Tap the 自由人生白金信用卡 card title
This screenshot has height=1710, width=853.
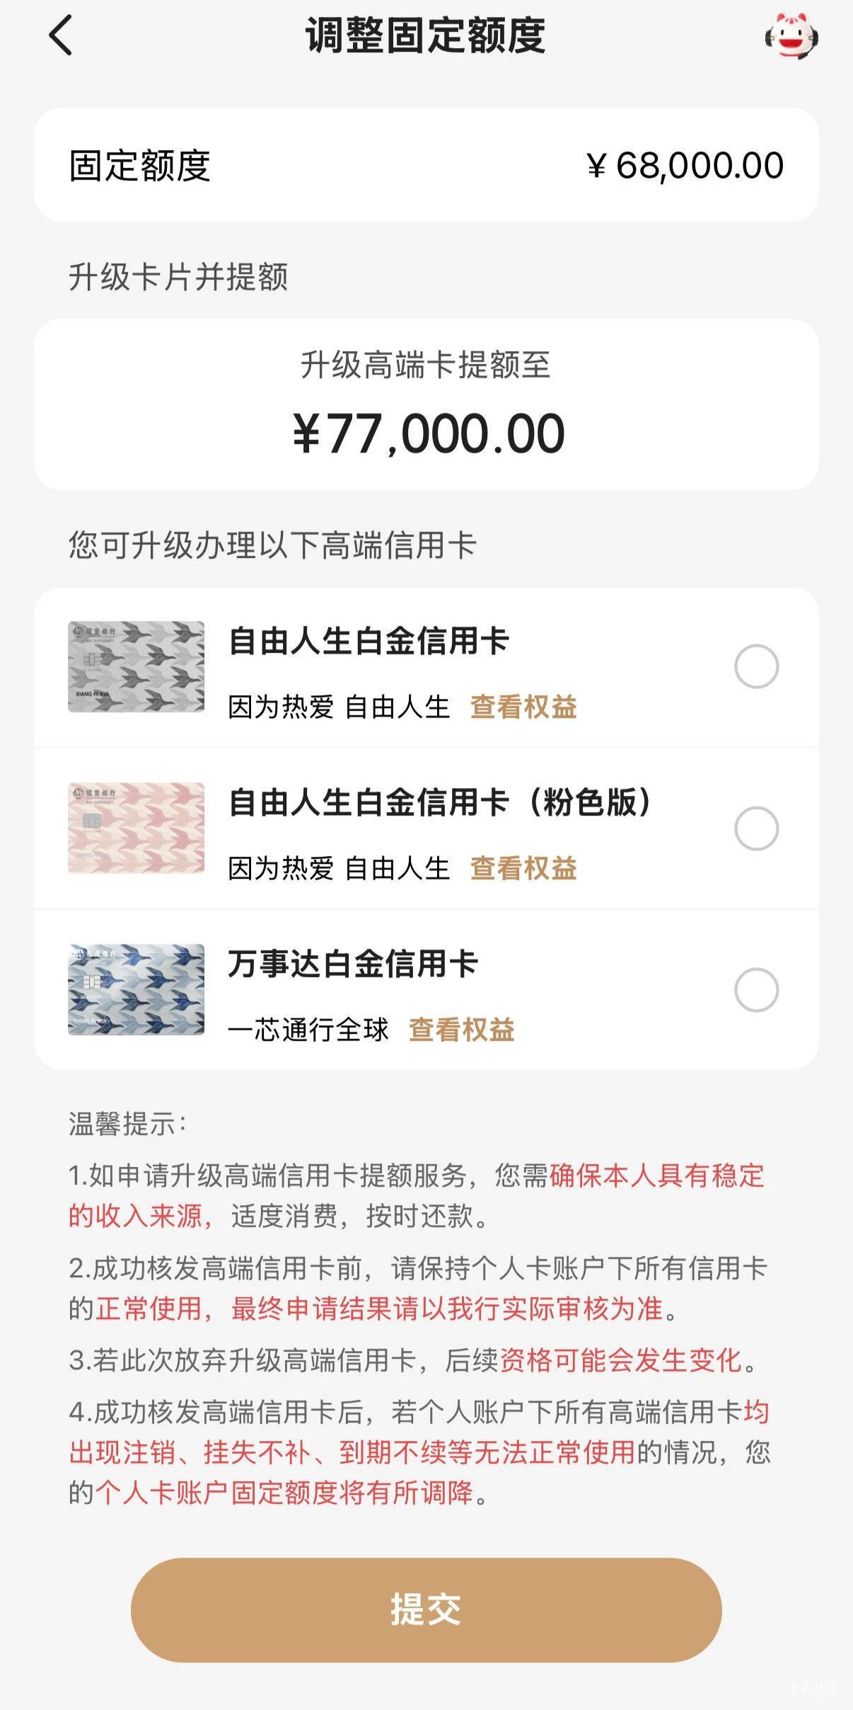click(x=369, y=641)
